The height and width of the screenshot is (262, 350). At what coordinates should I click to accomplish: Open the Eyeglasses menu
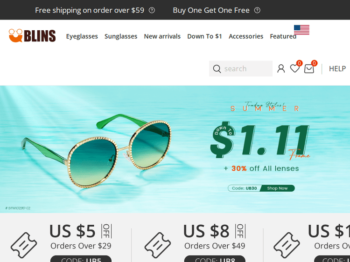click(82, 36)
